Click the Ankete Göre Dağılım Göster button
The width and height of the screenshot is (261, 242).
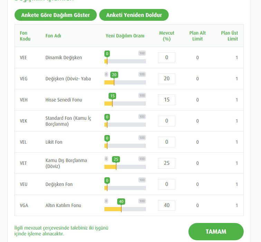click(55, 15)
